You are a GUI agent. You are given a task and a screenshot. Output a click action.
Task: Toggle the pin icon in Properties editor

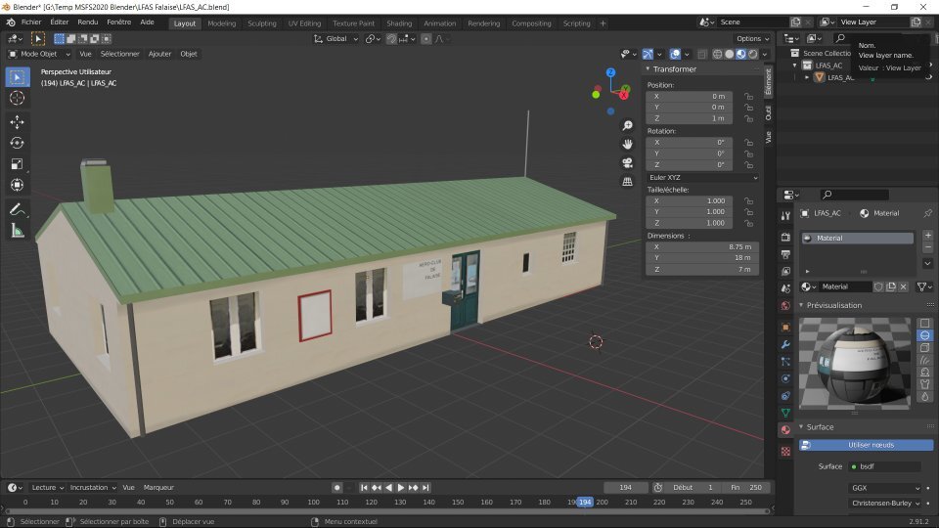coord(927,213)
